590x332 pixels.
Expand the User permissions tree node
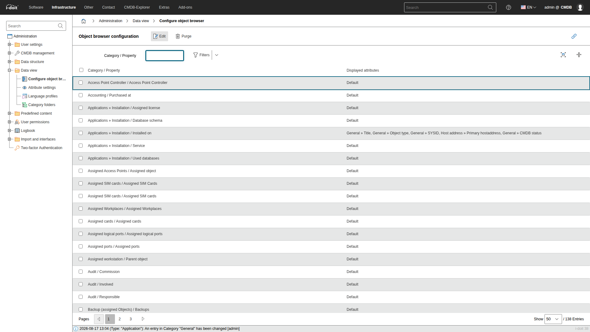(x=9, y=122)
